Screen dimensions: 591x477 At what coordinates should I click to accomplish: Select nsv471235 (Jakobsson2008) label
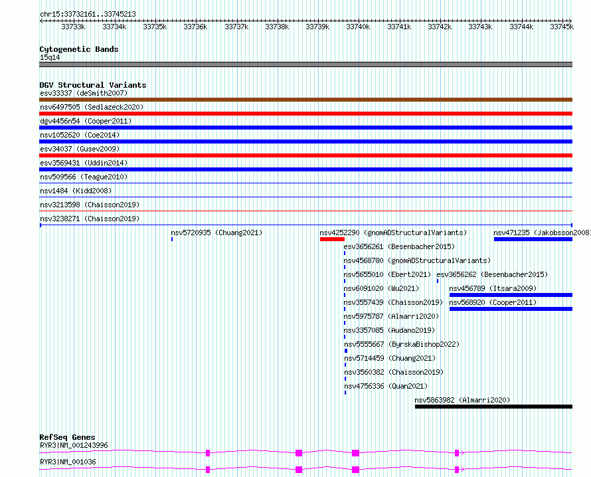pos(542,233)
